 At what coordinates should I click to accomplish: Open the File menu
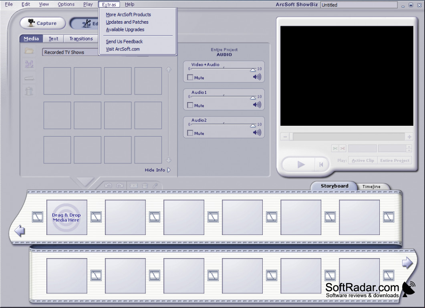(9, 4)
